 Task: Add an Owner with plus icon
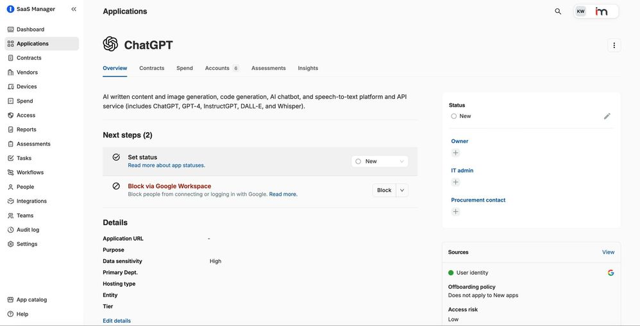pyautogui.click(x=455, y=153)
